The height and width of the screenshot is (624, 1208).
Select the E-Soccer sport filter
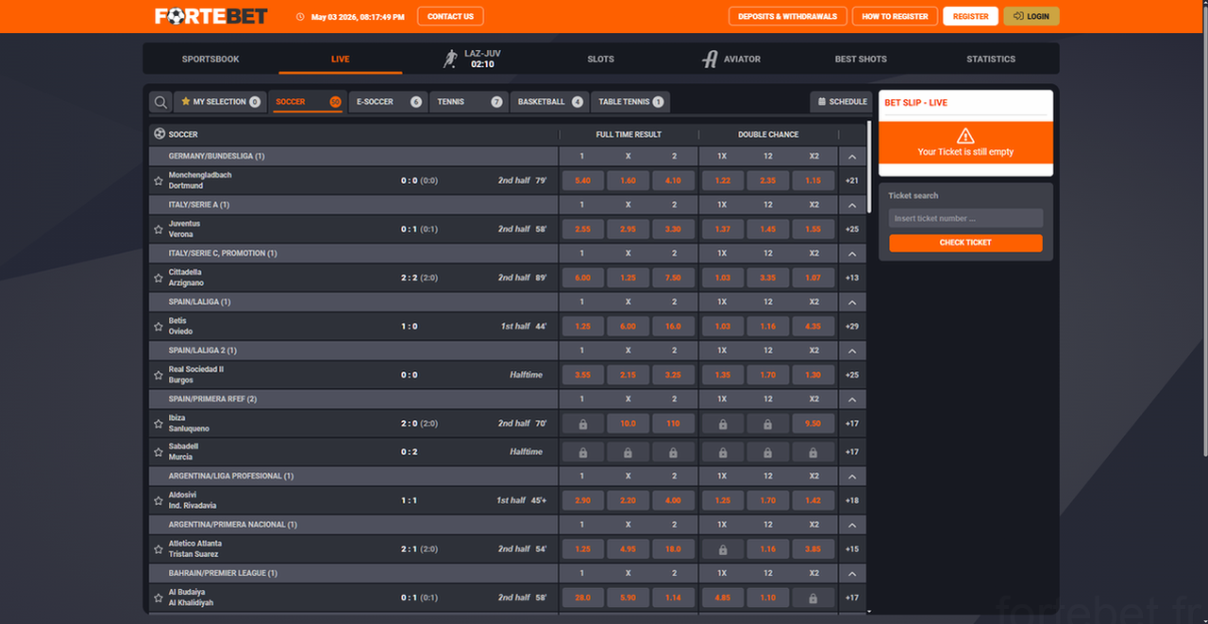point(388,102)
